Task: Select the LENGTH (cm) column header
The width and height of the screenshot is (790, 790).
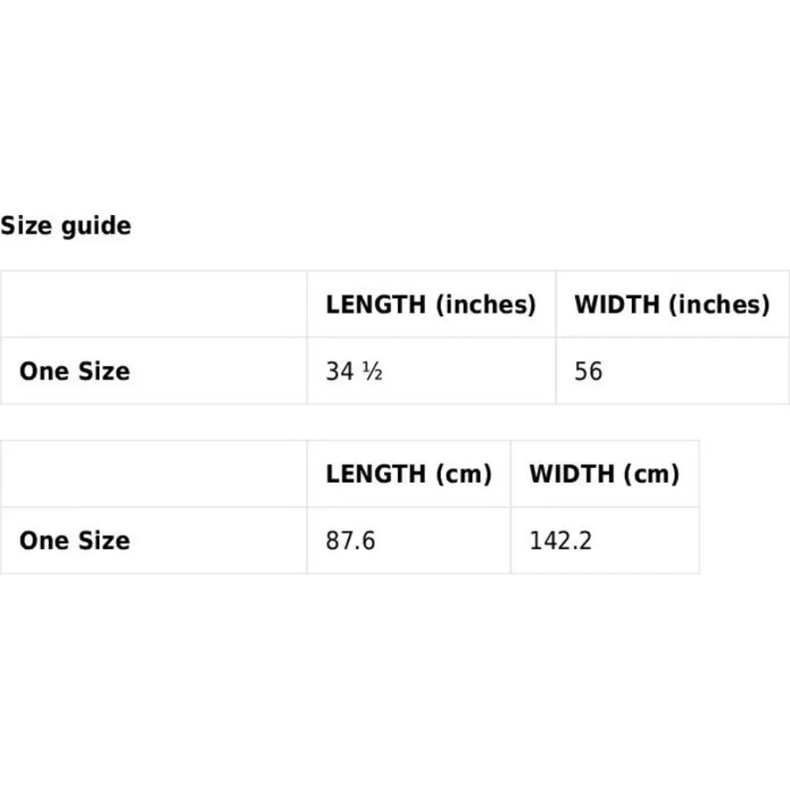Action: (x=408, y=474)
